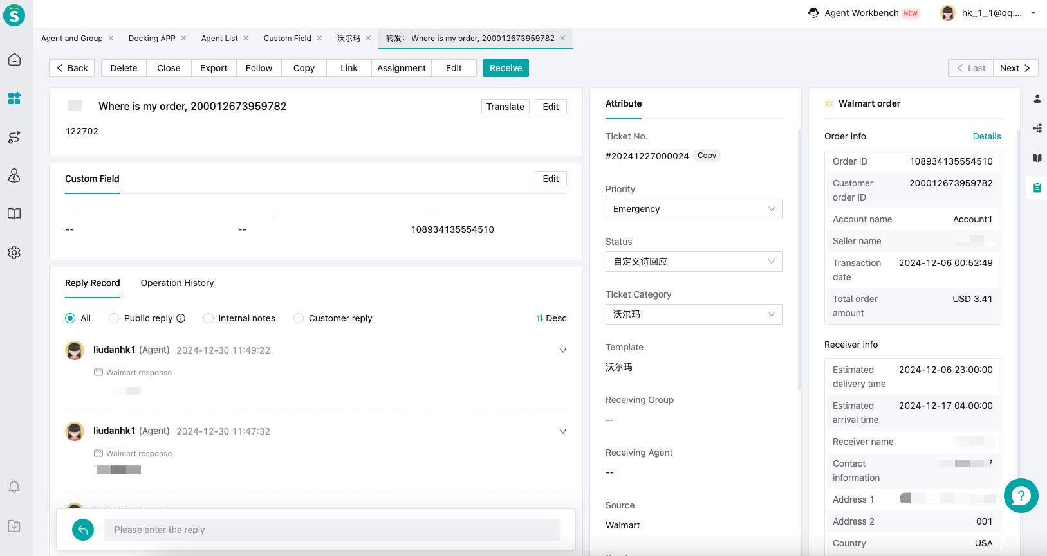Click the green S logo icon
Viewport: 1047px width, 556px height.
(14, 15)
